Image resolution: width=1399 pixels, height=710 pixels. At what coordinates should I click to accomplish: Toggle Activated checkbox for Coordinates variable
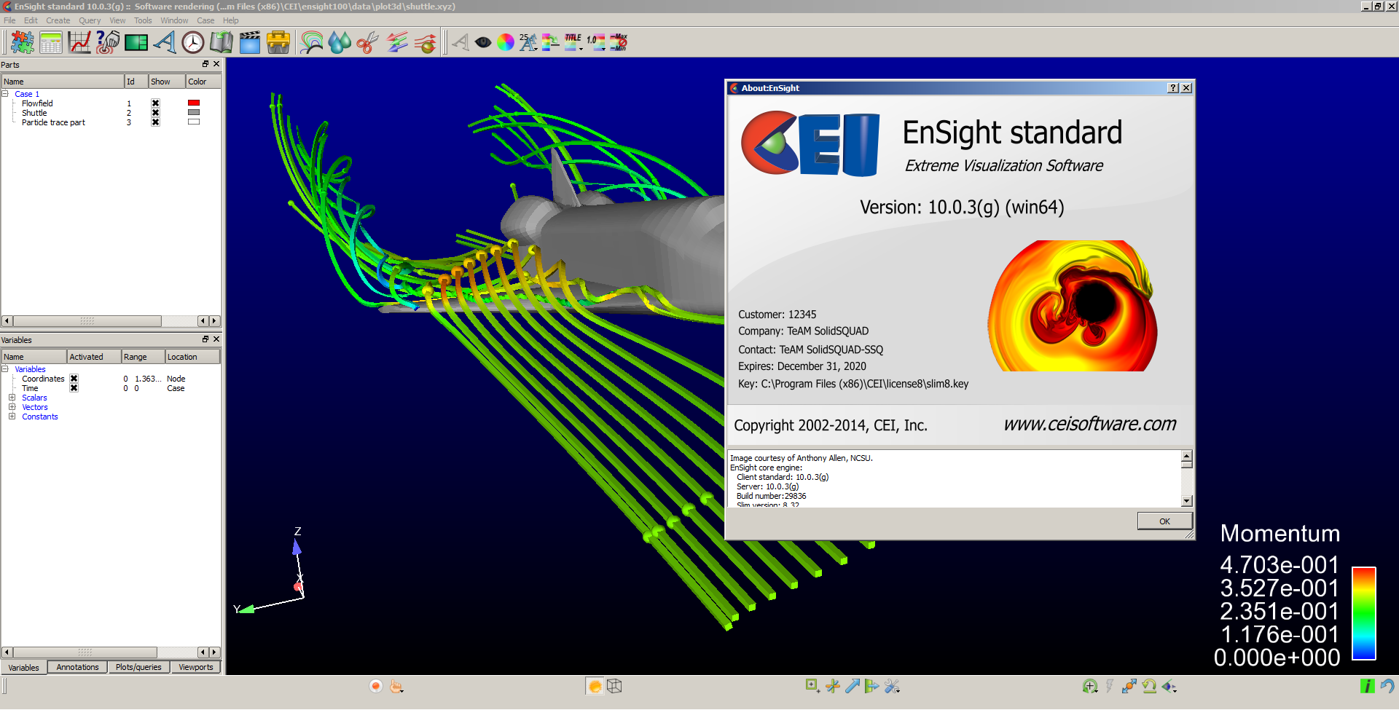click(x=74, y=379)
